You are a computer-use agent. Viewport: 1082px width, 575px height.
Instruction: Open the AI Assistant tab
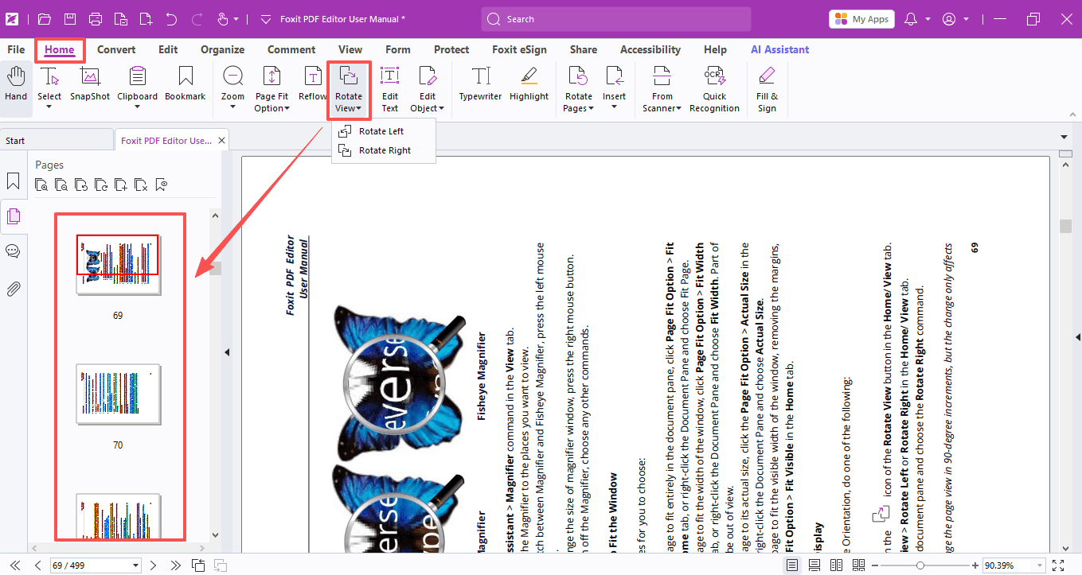779,49
